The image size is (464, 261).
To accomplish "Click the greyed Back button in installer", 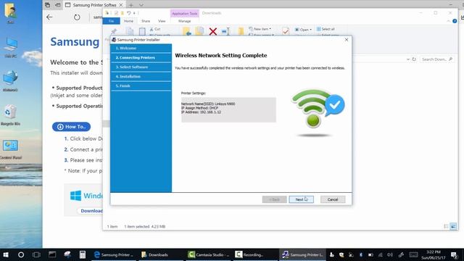I will 274,199.
